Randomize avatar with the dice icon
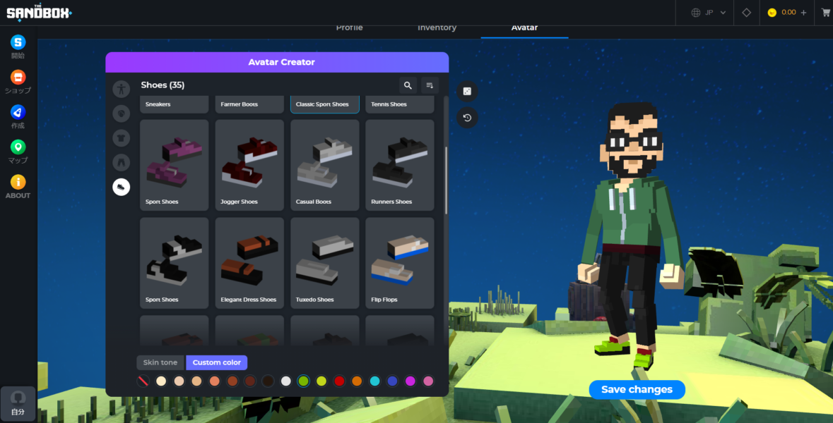 tap(467, 91)
